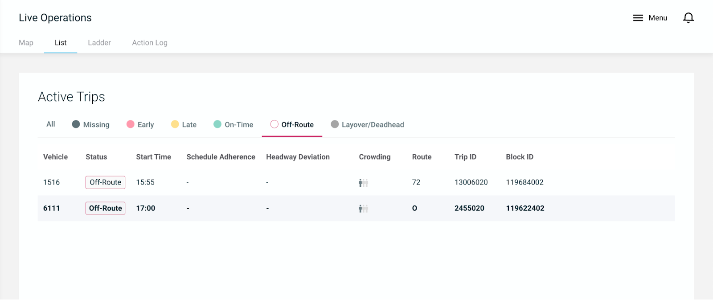Open the Action Log tab
The width and height of the screenshot is (713, 300).
tap(150, 43)
